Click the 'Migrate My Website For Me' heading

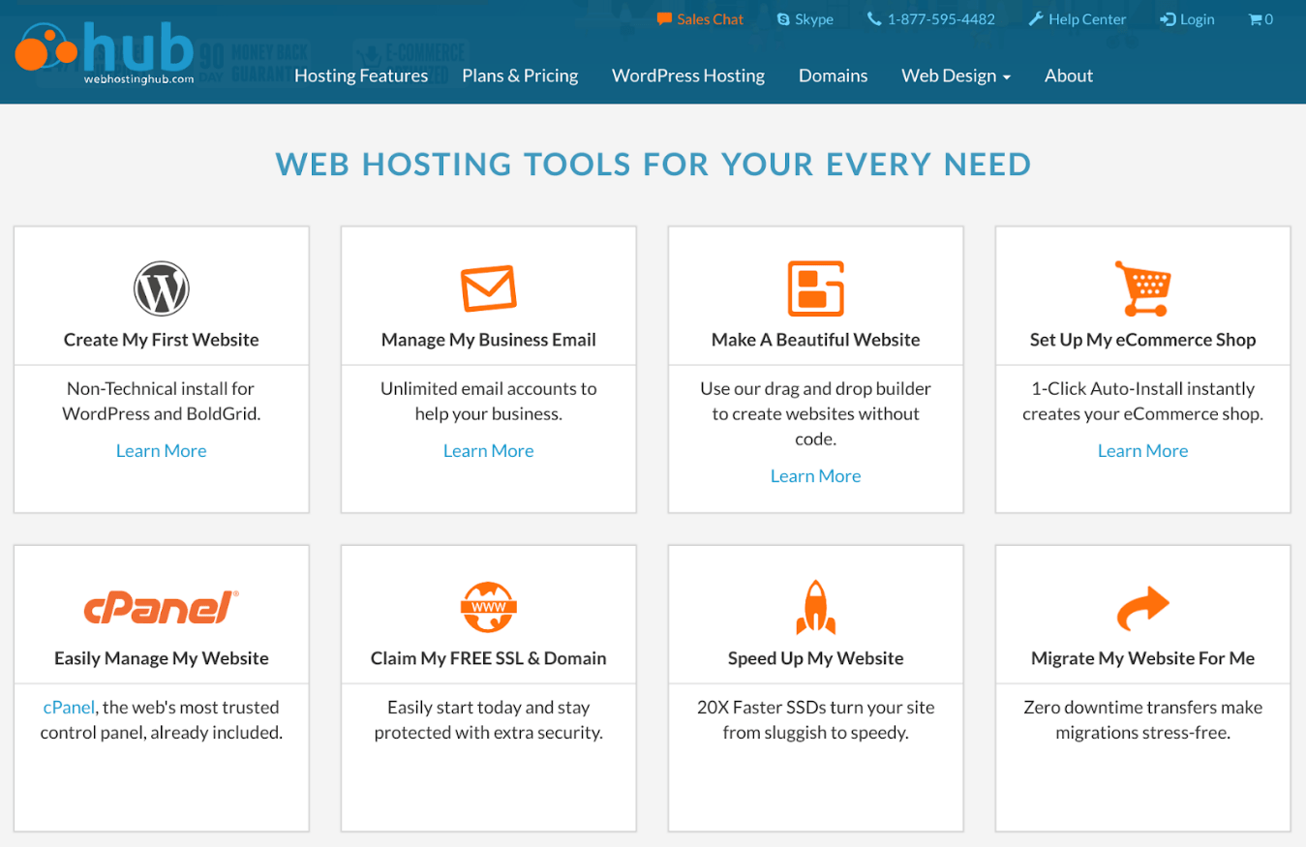pyautogui.click(x=1143, y=658)
